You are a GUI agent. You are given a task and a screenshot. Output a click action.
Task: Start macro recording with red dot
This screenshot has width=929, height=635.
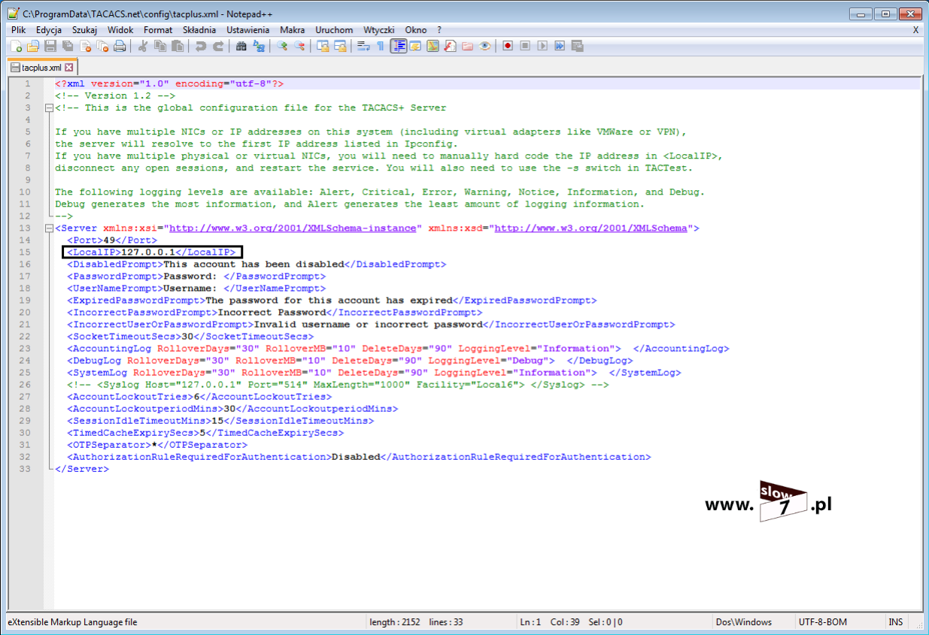point(508,46)
